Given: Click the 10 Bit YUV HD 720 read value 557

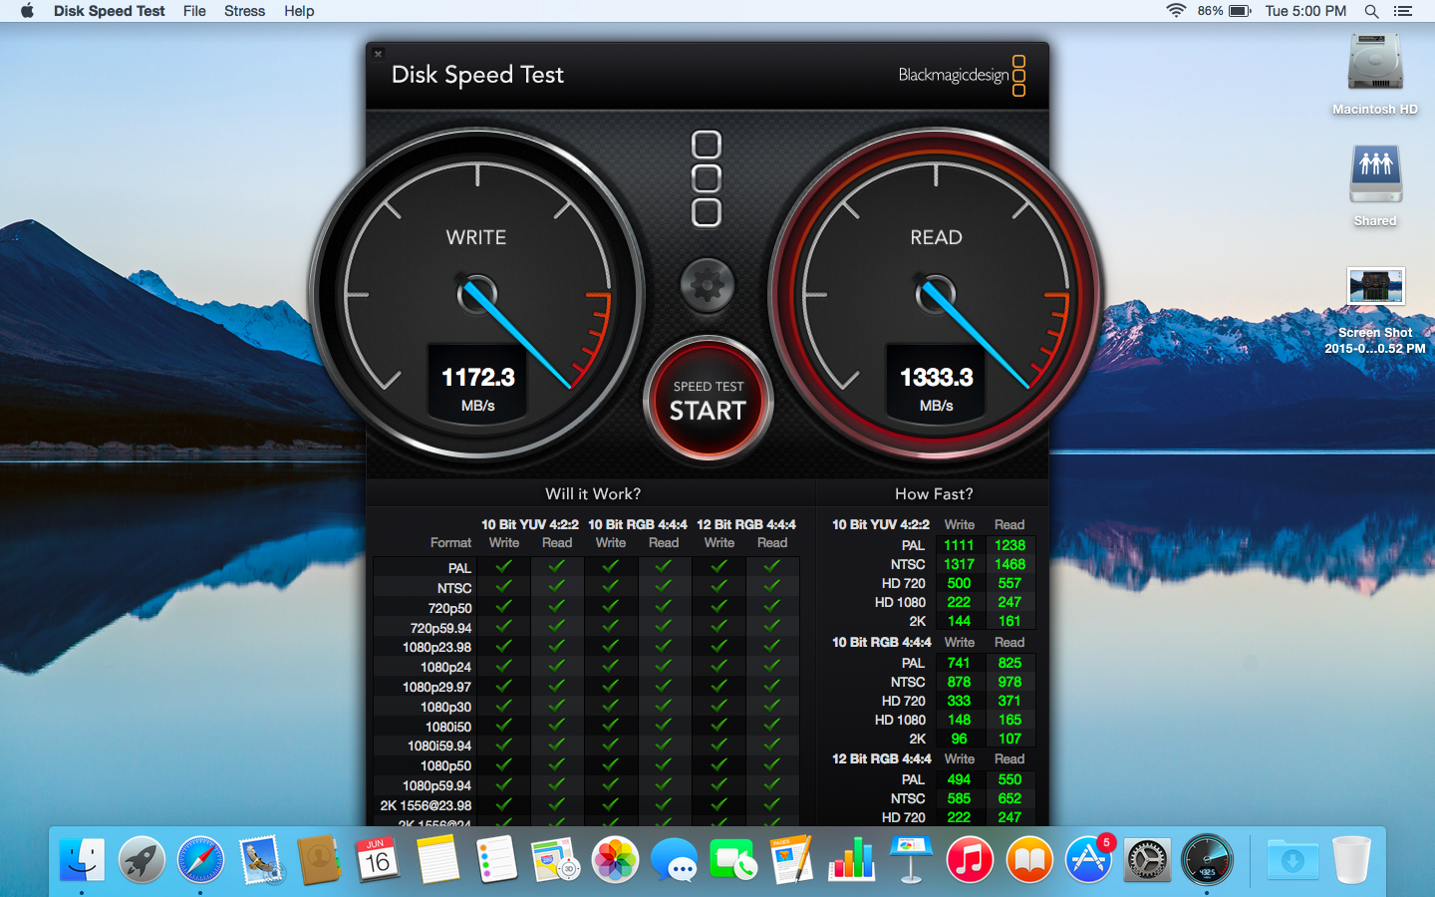Looking at the screenshot, I should 1009,583.
